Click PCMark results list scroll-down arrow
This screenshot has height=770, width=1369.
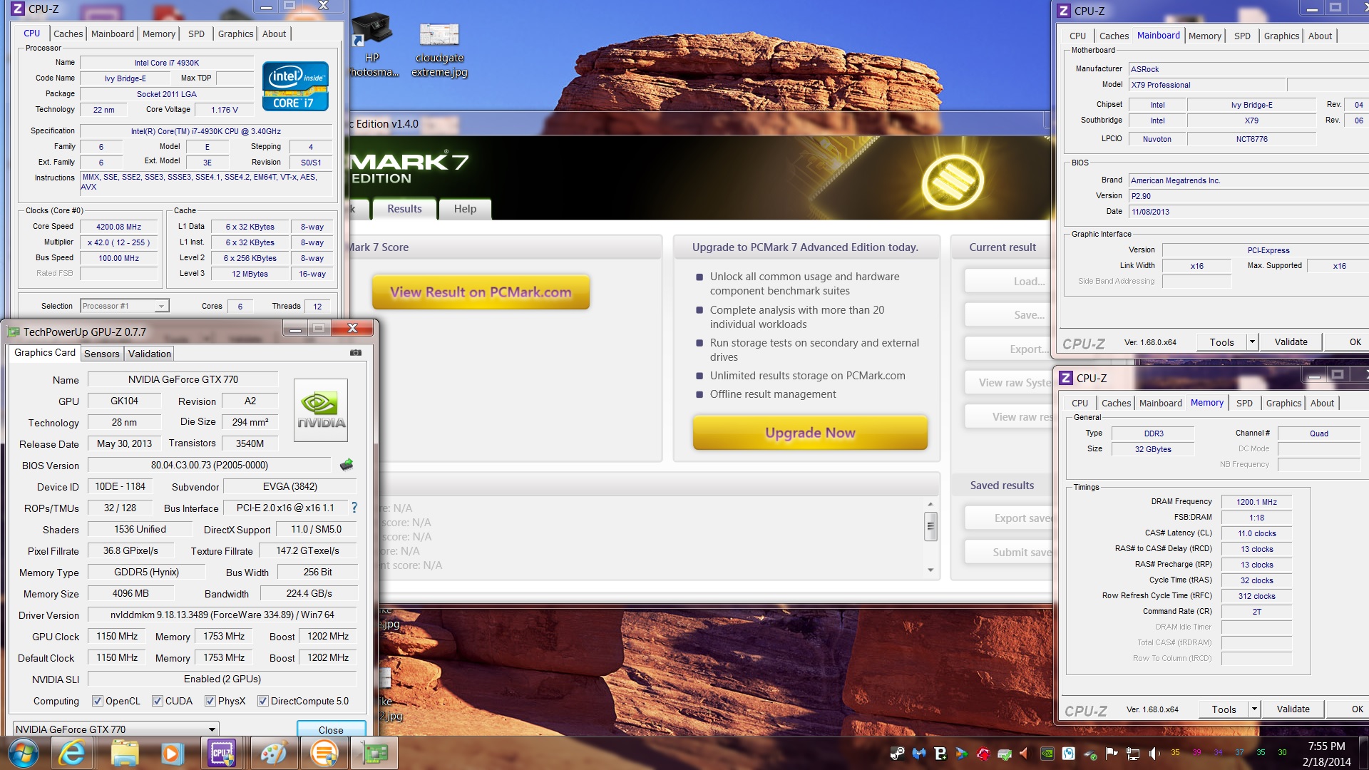click(x=930, y=570)
